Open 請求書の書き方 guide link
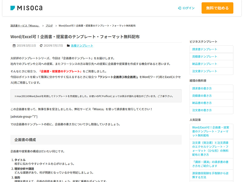Screen dimensions: 243x182 [202, 88]
